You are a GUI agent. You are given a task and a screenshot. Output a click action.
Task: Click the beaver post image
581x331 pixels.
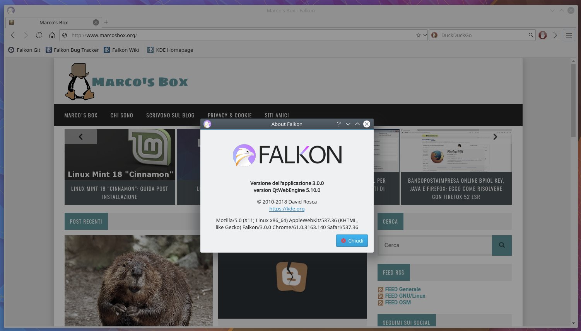[138, 281]
